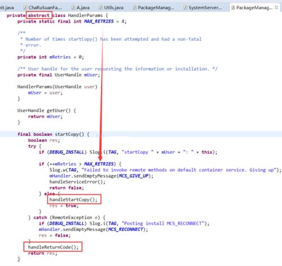Click the boxed abstract keyword

pos(39,15)
